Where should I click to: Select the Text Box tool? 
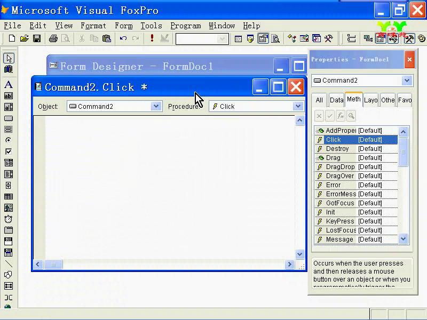pyautogui.click(x=9, y=96)
